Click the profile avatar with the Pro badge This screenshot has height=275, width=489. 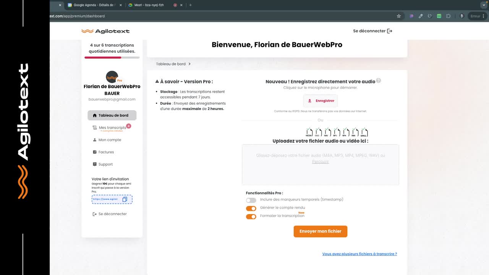coord(112,77)
